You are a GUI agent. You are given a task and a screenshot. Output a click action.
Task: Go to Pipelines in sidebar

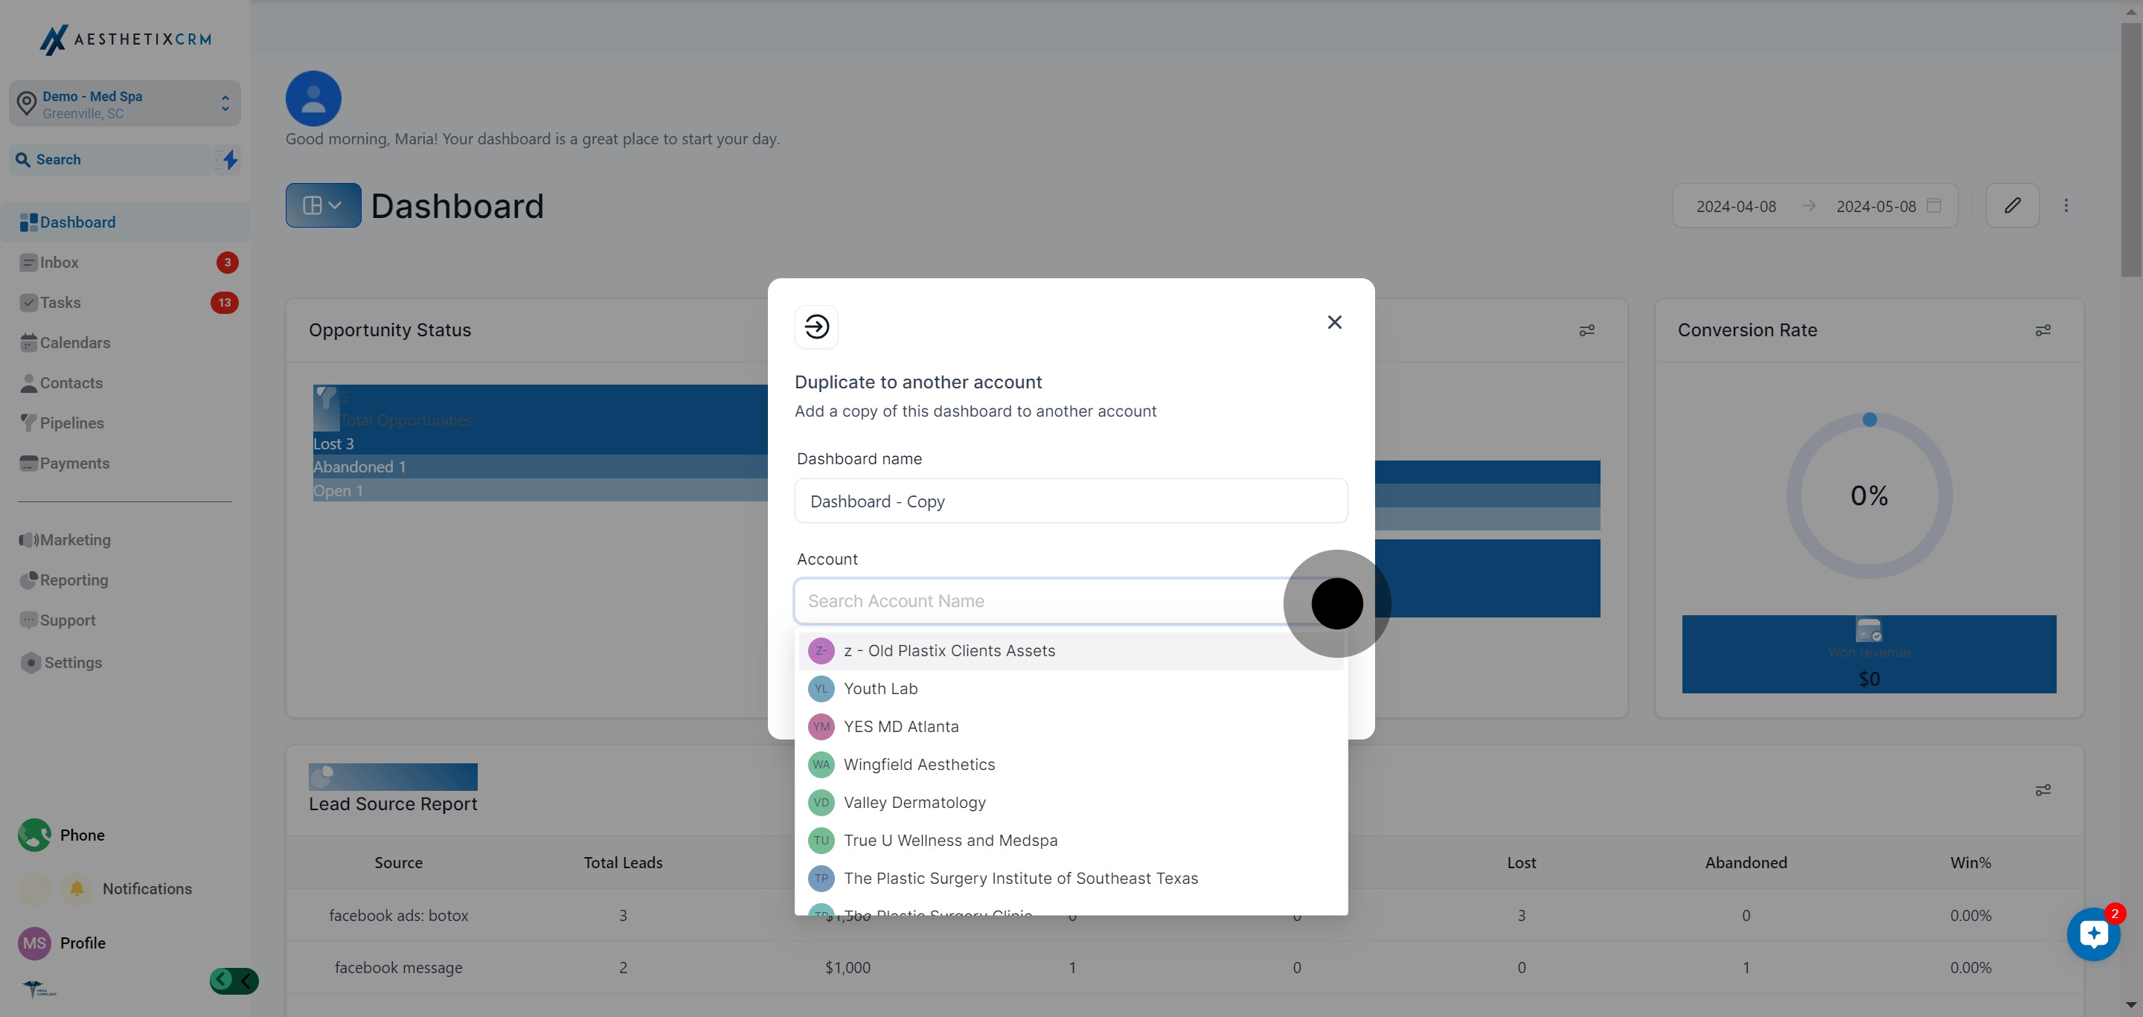tap(71, 423)
